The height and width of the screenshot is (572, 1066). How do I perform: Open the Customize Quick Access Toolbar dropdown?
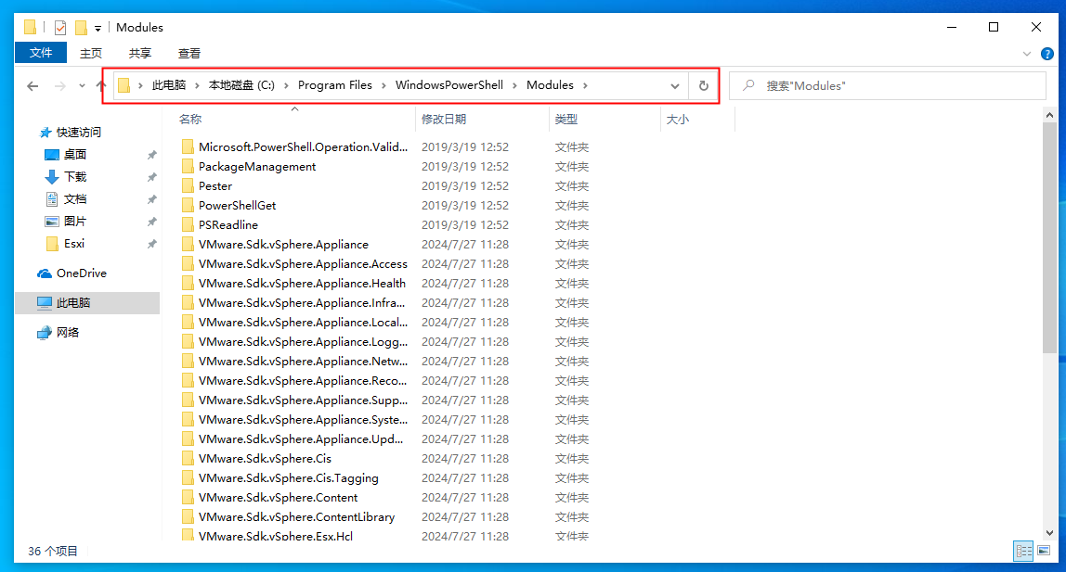tap(97, 29)
